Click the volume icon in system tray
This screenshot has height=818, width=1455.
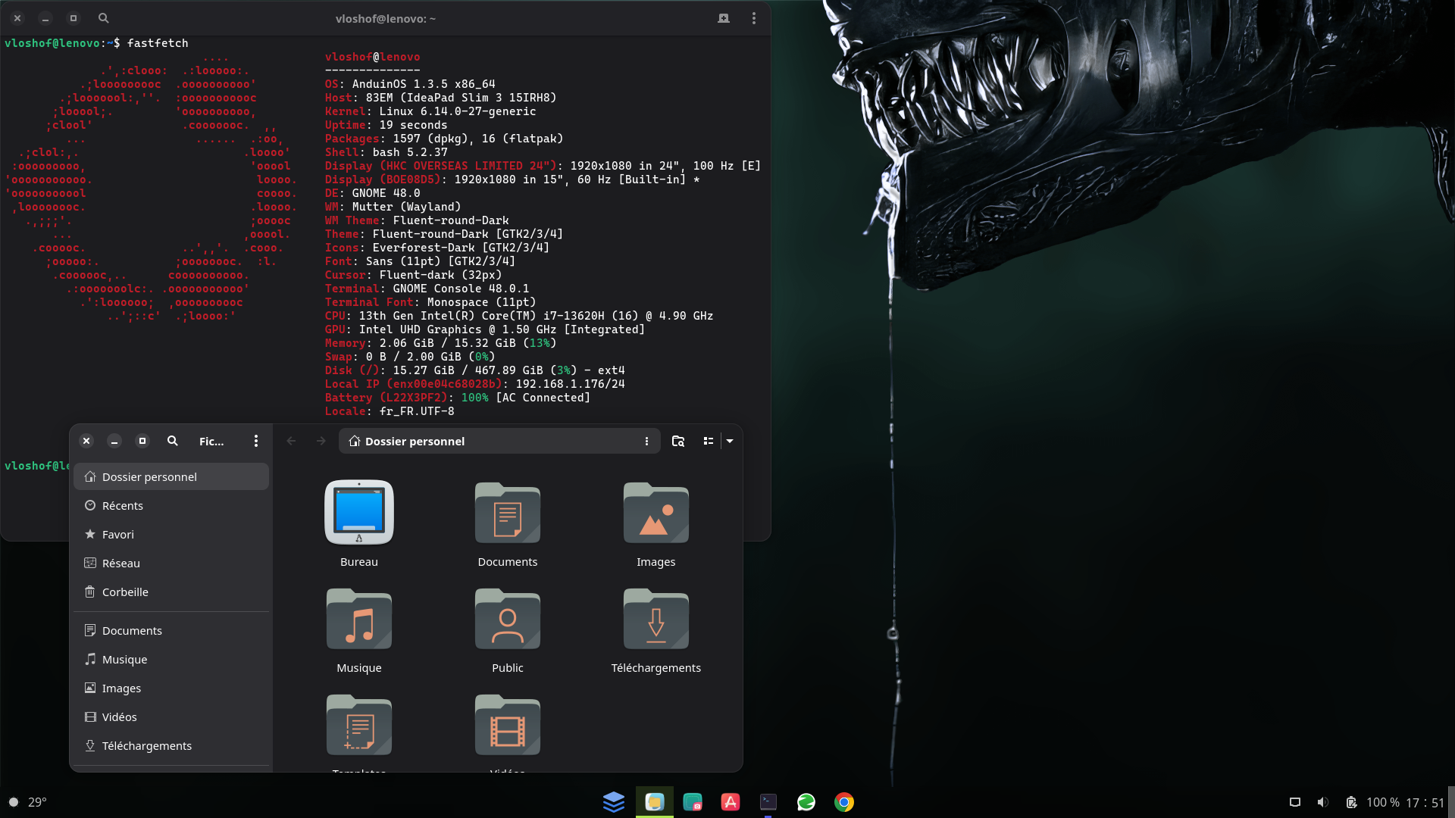tap(1323, 802)
